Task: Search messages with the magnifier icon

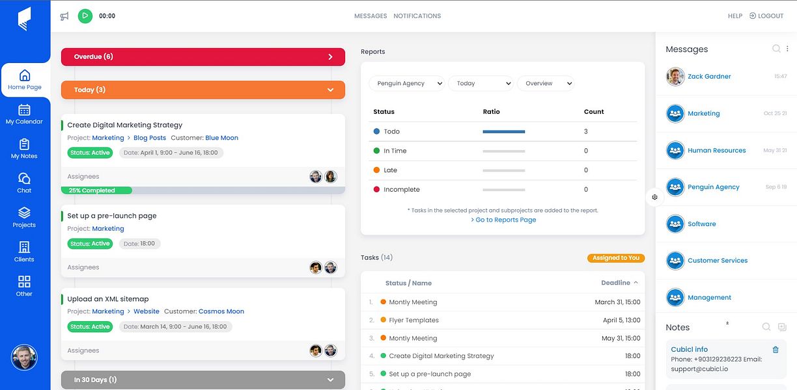Action: 776,49
